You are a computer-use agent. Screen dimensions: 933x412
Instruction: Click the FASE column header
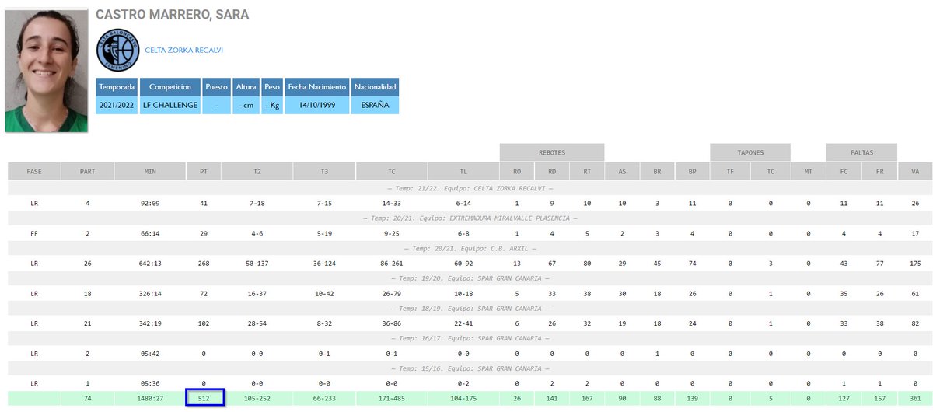(34, 171)
